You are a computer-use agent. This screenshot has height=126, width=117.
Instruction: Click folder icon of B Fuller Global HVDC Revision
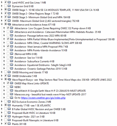point(9,109)
